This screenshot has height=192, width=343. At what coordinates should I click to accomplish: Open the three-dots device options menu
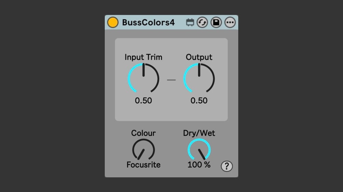230,22
